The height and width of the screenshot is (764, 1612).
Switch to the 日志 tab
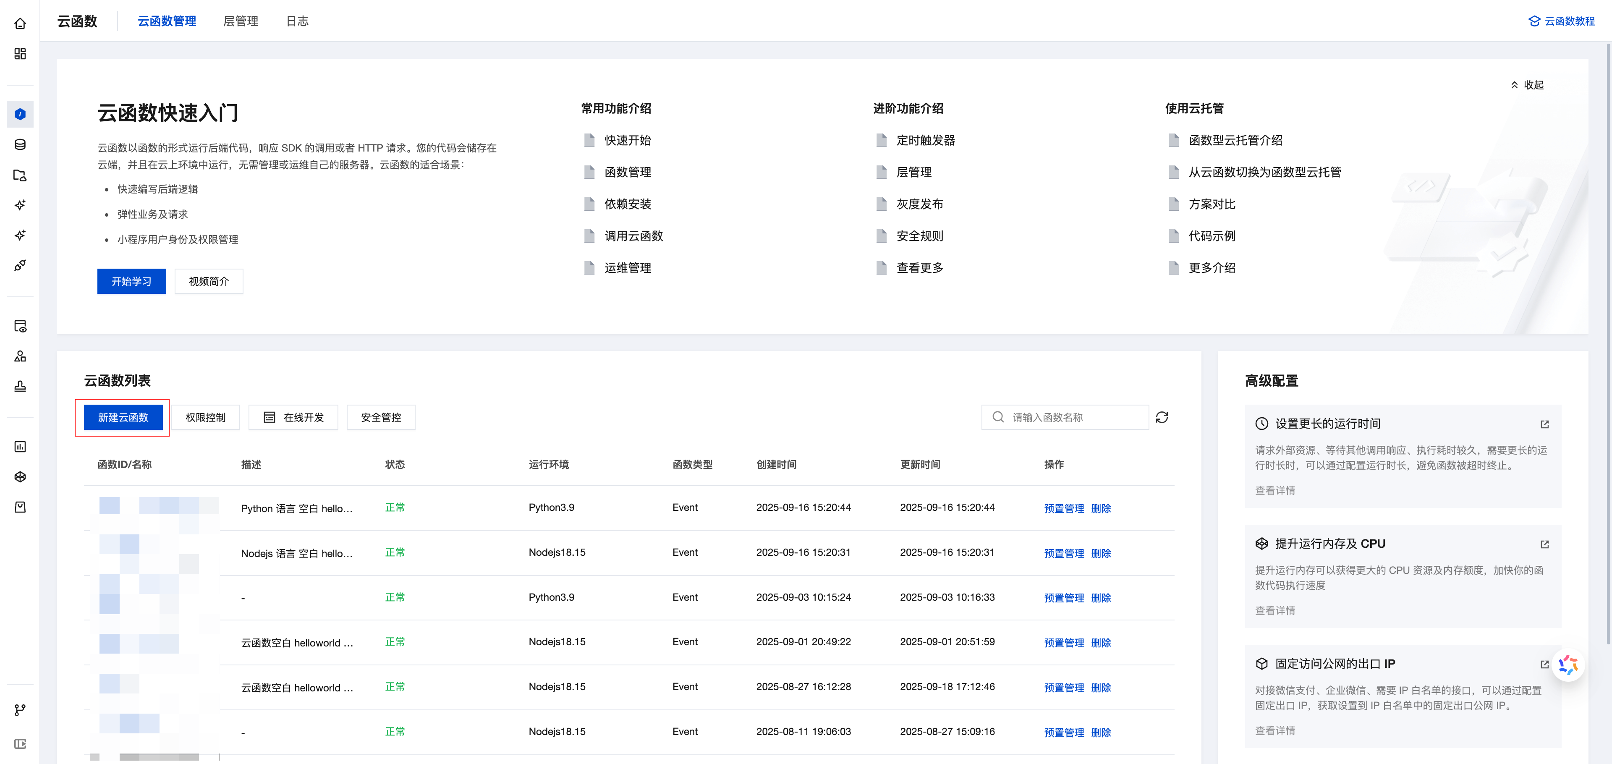coord(297,21)
